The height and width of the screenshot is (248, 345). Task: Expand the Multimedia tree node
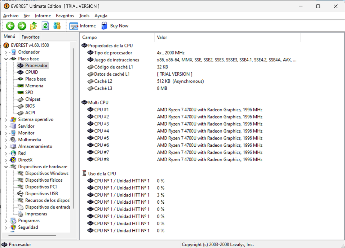coord(6,140)
